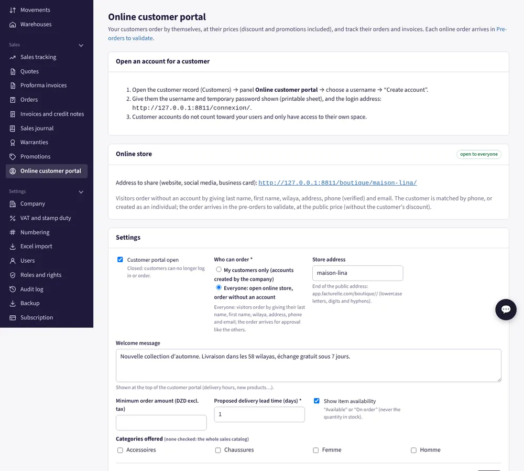This screenshot has width=524, height=471.
Task: Select My customers only radio option
Action: tap(219, 269)
